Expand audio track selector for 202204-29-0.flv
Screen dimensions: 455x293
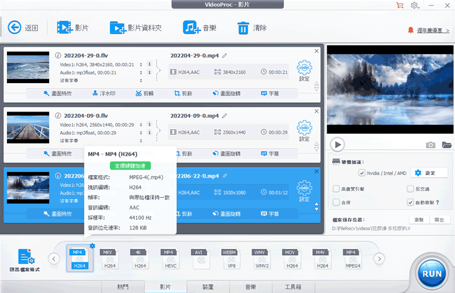141,72
